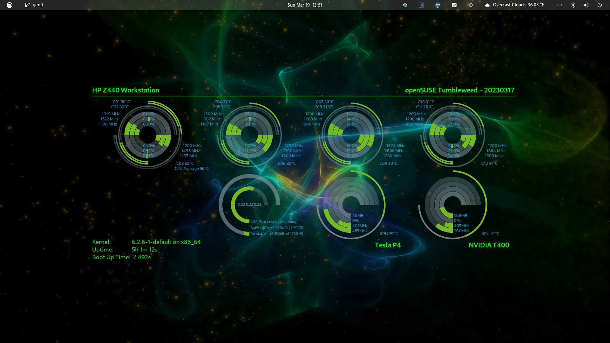Click the 'C09 30°C' label
The width and height of the screenshot is (610, 343).
point(389,164)
